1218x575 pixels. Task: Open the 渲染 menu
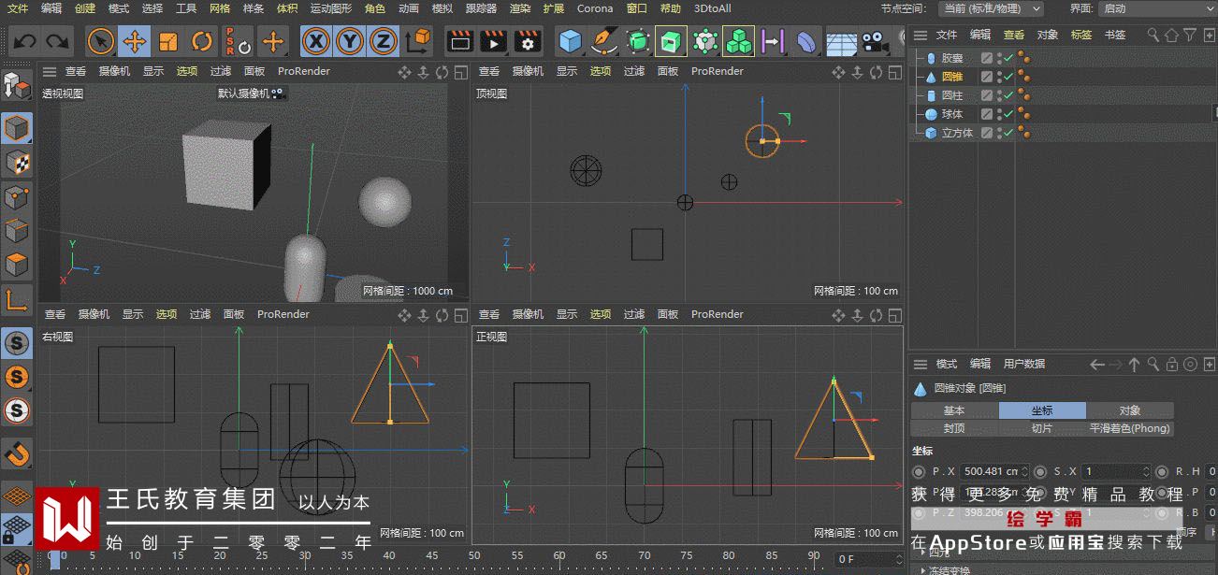pos(520,8)
